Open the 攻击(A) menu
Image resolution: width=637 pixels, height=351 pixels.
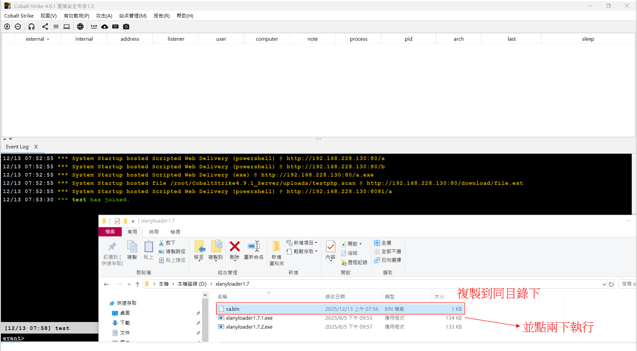pyautogui.click(x=104, y=16)
